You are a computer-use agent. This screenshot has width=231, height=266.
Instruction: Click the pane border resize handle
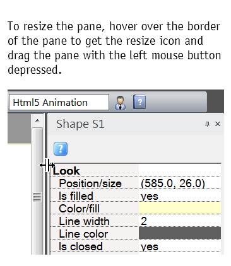click(x=47, y=165)
